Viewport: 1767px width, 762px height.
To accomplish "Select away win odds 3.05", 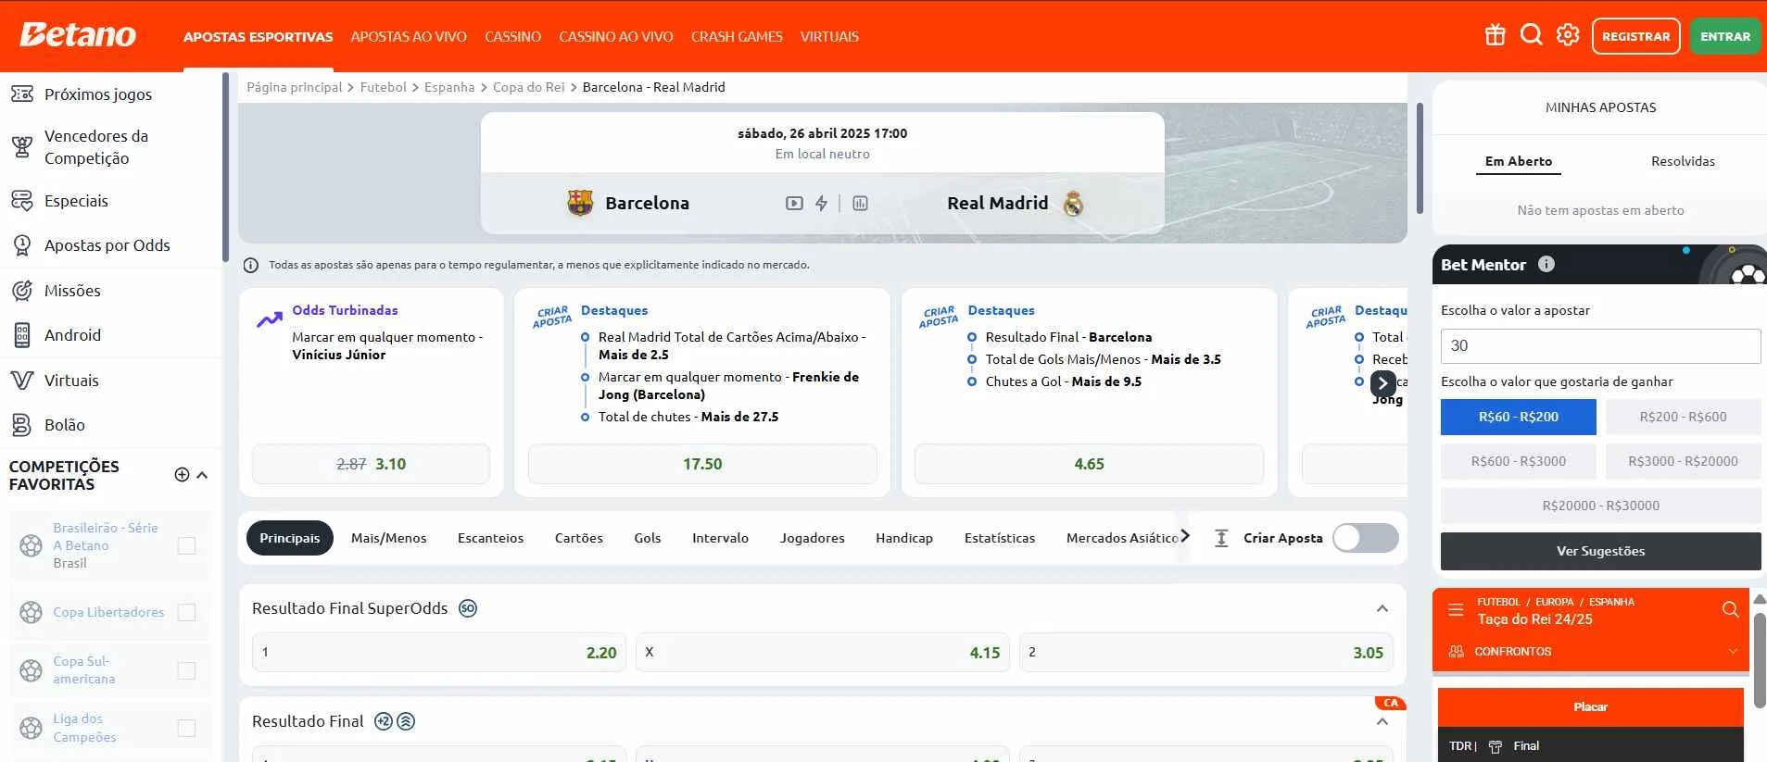I will [1206, 653].
